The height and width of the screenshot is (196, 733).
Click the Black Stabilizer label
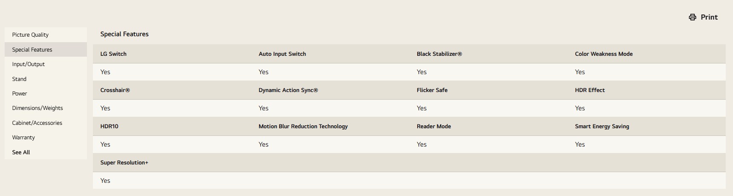point(439,54)
